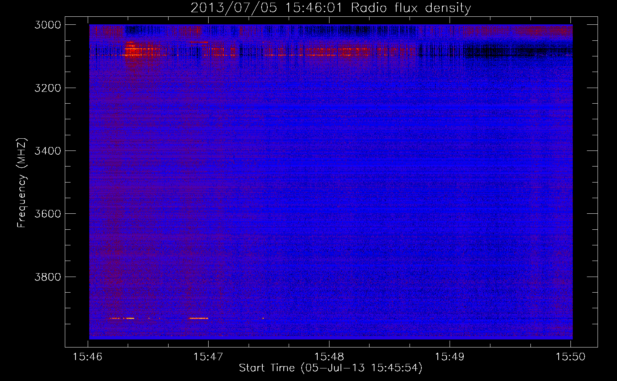Click the 15:50 time tick label

[570, 357]
